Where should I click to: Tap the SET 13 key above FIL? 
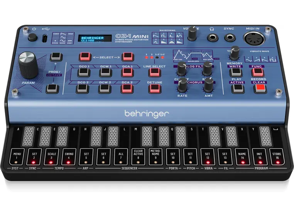(225, 157)
